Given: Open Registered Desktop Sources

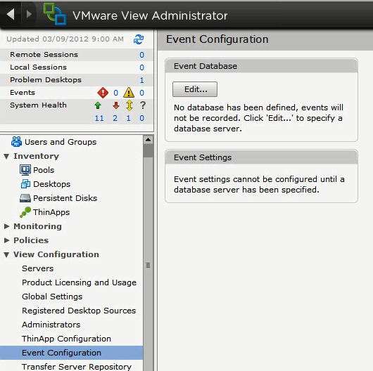Looking at the screenshot, I should pyautogui.click(x=79, y=311).
